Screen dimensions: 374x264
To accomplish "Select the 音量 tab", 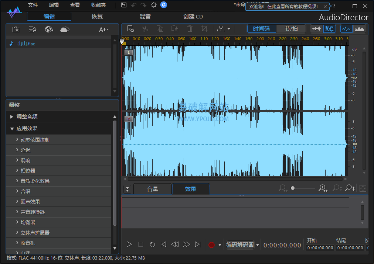I will click(x=153, y=189).
